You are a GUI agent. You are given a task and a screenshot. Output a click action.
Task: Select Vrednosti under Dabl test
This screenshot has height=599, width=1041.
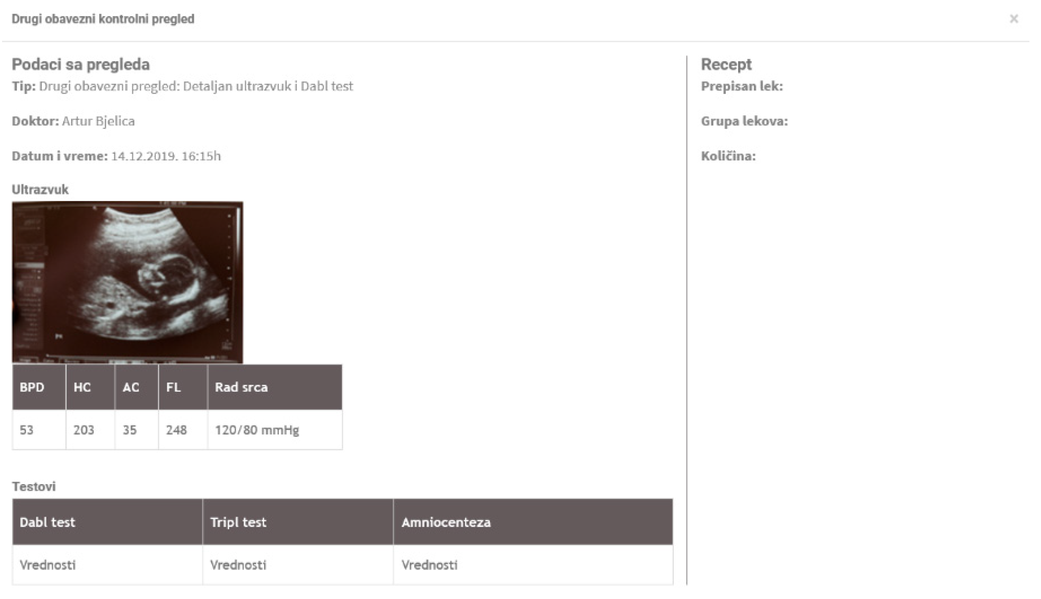(48, 565)
